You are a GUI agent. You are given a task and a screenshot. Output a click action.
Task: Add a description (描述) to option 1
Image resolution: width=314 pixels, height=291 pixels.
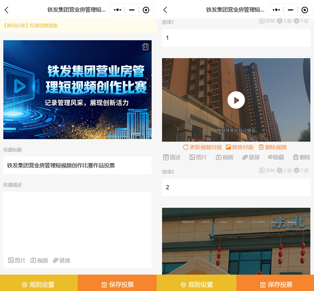pos(172,157)
